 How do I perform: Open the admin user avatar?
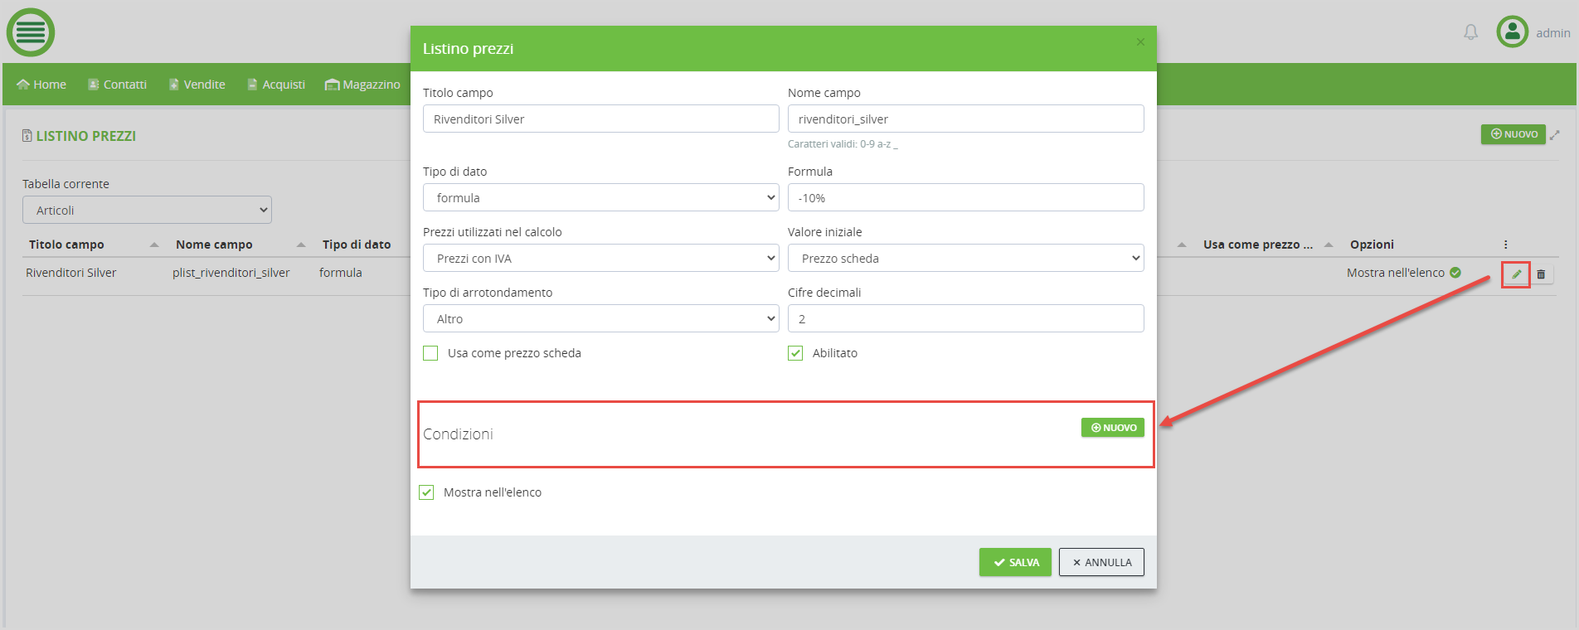1512,32
